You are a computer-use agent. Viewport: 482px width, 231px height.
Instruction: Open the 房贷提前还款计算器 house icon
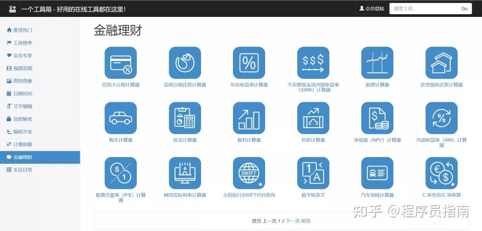click(x=441, y=63)
